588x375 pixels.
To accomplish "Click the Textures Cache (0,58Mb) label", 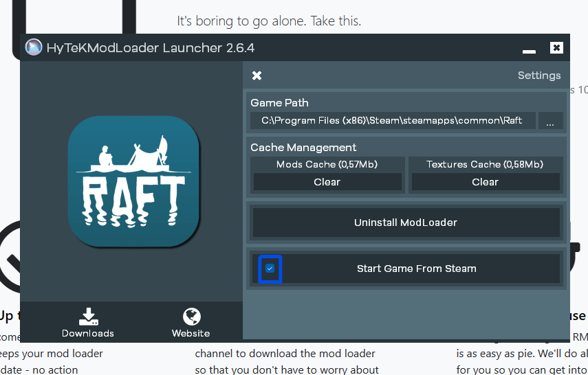I will click(x=485, y=164).
